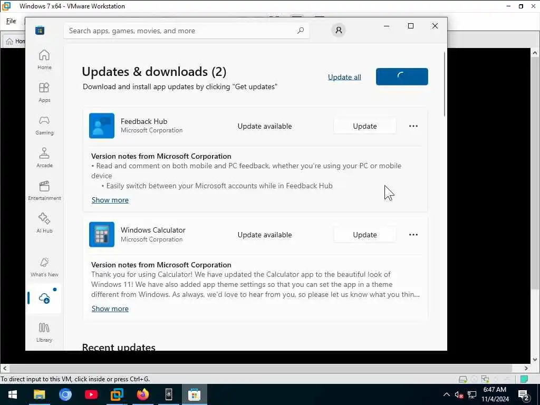This screenshot has width=540, height=405.
Task: Open the Windows Start menu
Action: pos(13,394)
